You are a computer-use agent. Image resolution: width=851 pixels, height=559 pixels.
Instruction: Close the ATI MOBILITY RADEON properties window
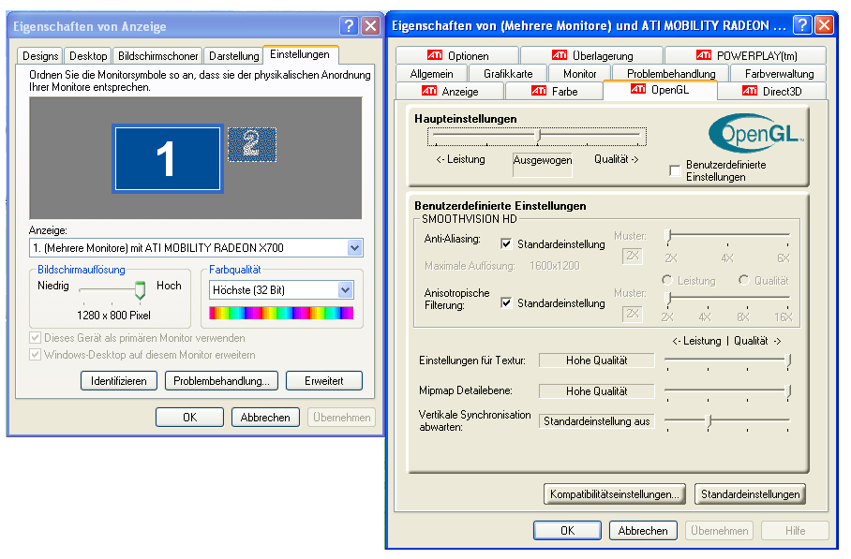pyautogui.click(x=824, y=25)
